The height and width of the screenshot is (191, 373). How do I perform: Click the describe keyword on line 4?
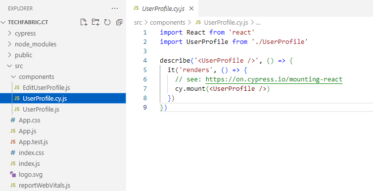[175, 61]
